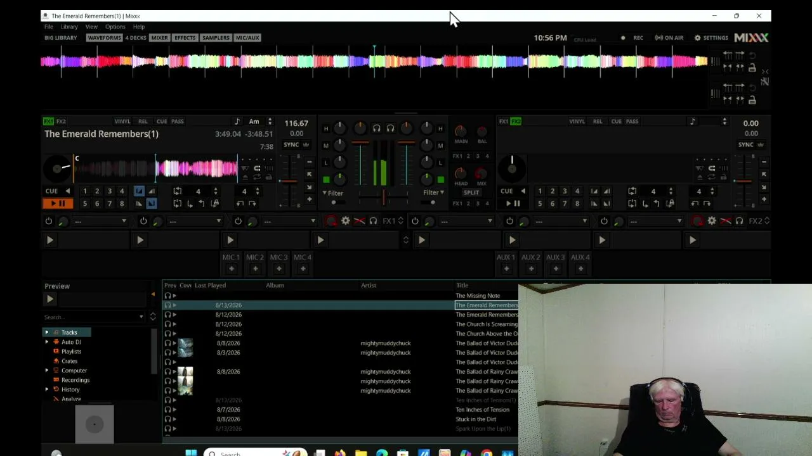The height and width of the screenshot is (456, 812).
Task: Open the third effect dropdown in FX1
Action: [291, 221]
